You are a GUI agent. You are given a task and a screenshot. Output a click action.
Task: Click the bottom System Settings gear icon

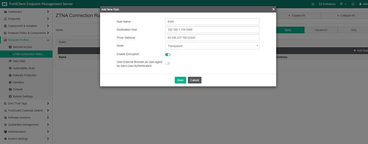(x=5, y=139)
